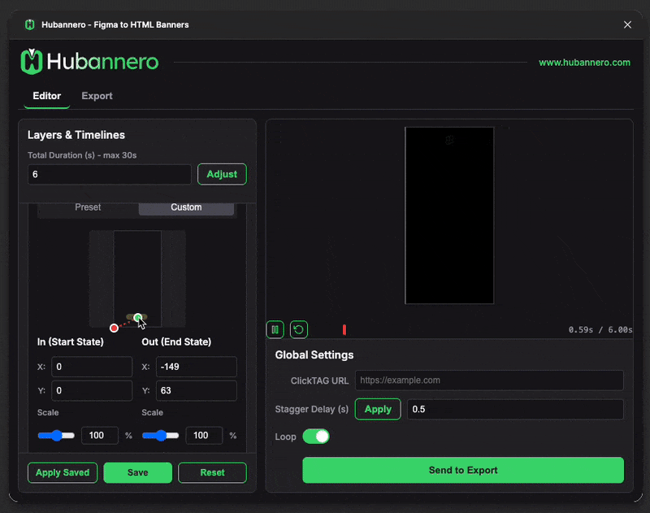Click the In Start State Y field

[x=92, y=391]
